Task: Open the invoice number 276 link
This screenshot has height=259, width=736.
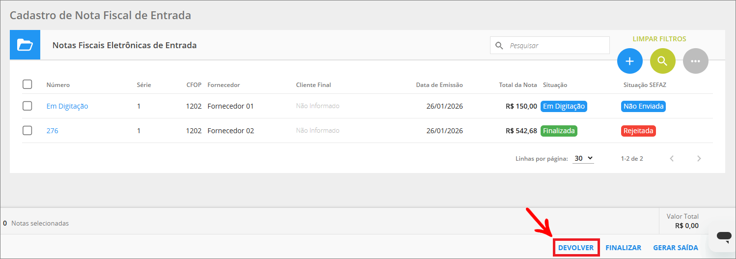Action: [x=52, y=131]
